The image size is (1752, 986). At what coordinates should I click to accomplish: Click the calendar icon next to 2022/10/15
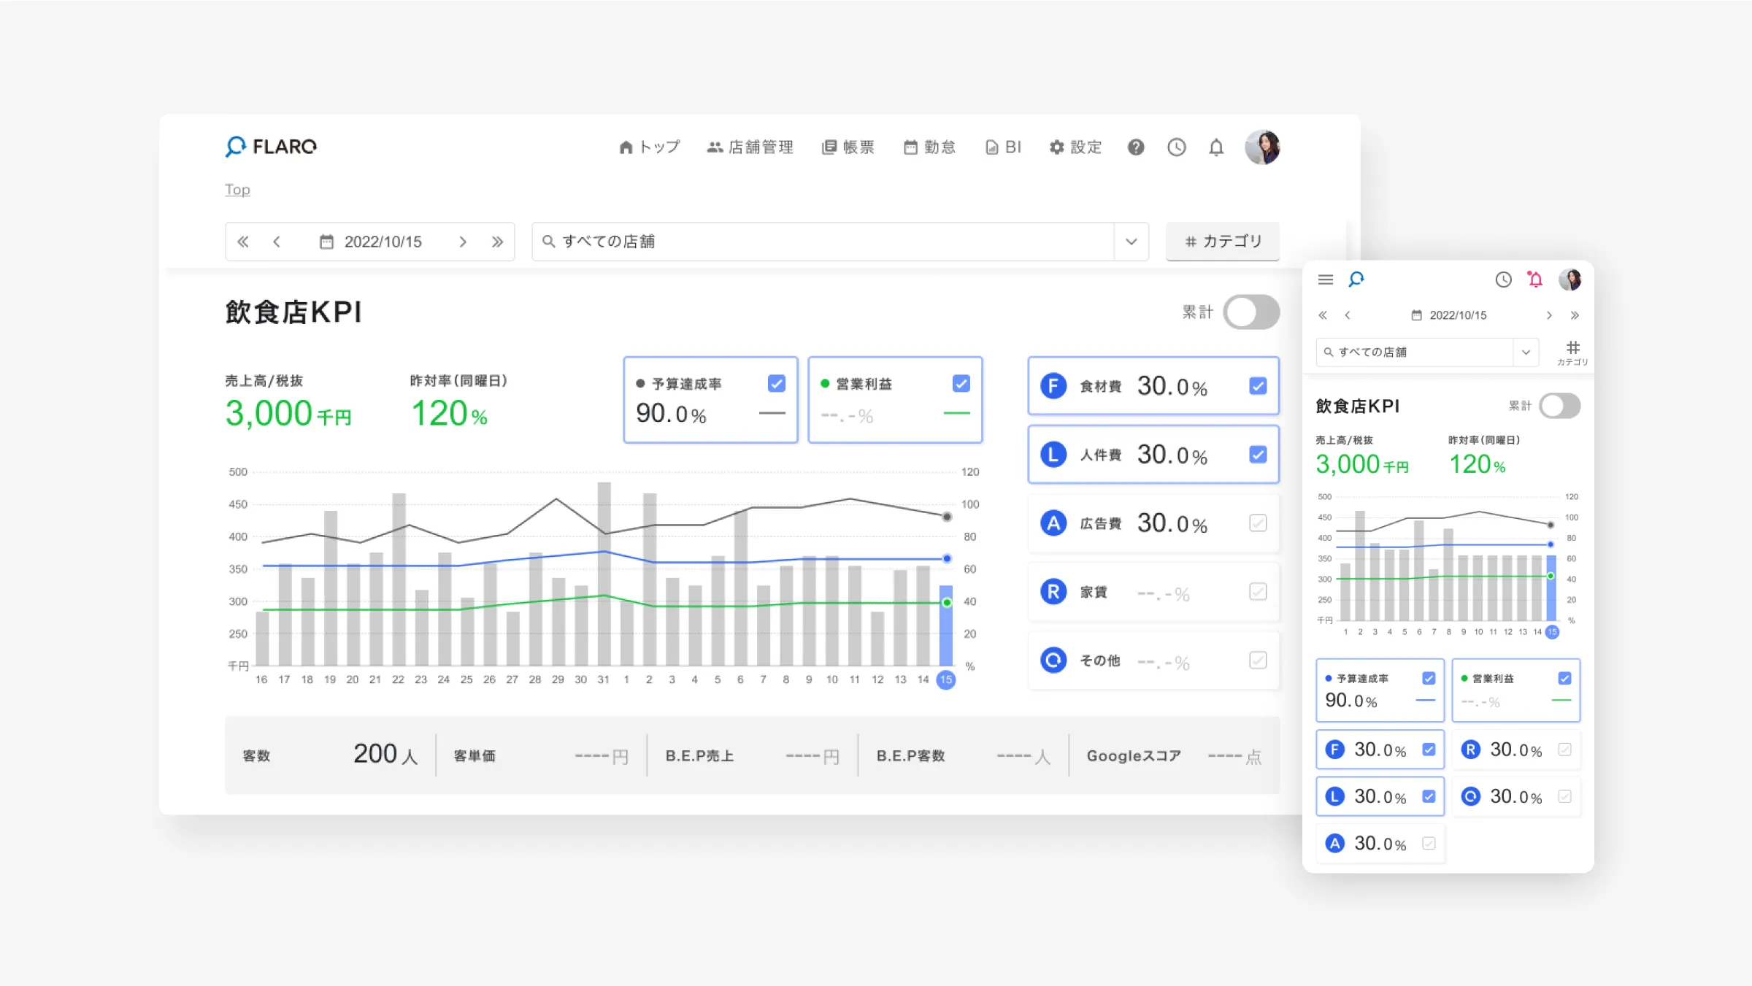point(326,242)
